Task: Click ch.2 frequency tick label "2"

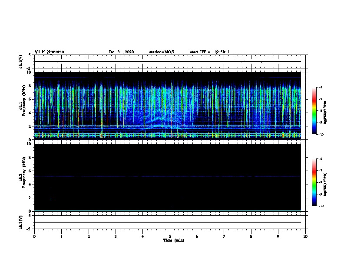Action: pyautogui.click(x=30, y=198)
